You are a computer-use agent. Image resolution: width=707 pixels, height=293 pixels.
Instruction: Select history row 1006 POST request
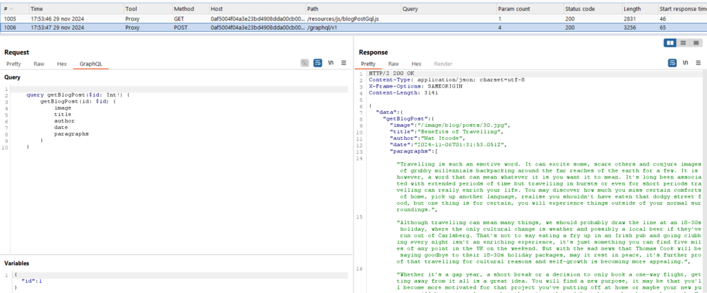[353, 28]
